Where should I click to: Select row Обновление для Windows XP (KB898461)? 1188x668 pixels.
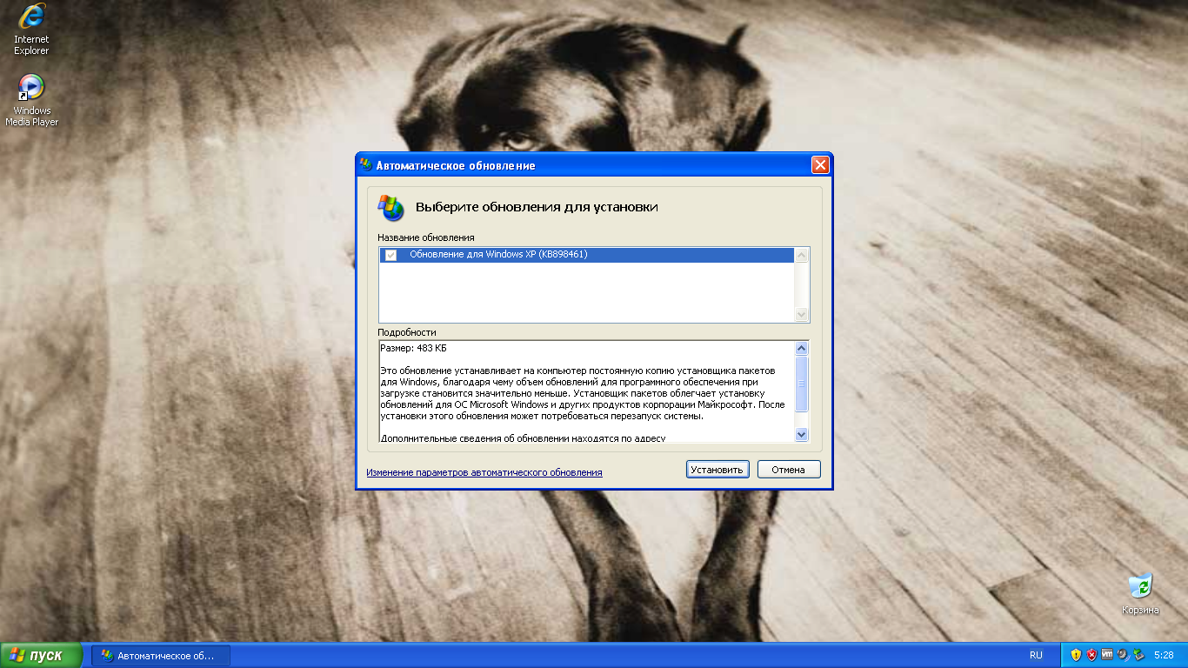click(x=586, y=255)
